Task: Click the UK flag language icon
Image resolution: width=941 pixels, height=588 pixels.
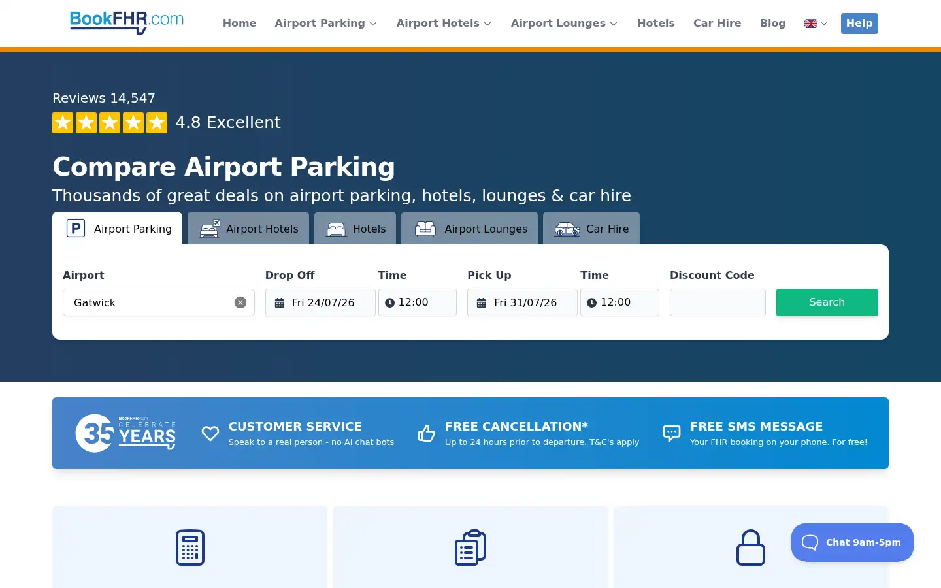Action: (811, 24)
